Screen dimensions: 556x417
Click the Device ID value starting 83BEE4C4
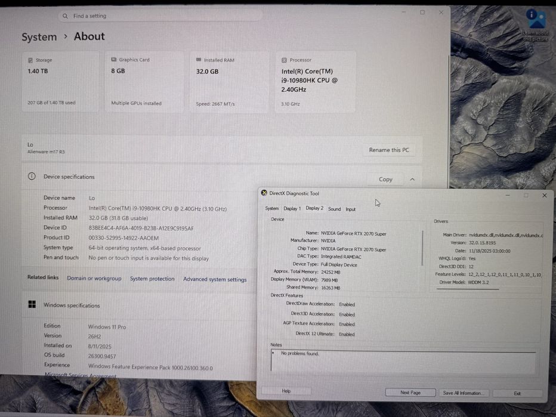coord(141,228)
